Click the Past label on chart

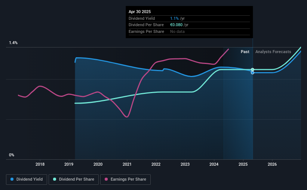click(x=245, y=52)
